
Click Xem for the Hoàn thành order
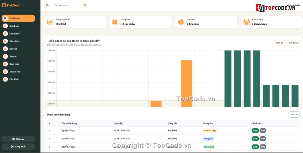click(255, 147)
